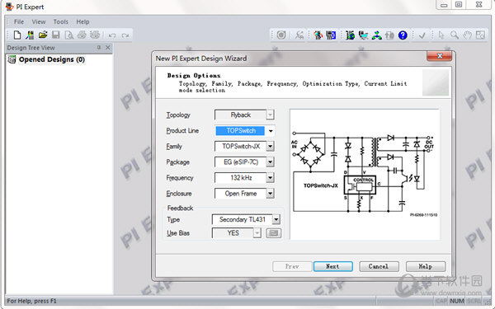This screenshot has height=309, width=495.
Task: Expand the Enclosure Open Frame dropdown
Action: click(x=271, y=194)
